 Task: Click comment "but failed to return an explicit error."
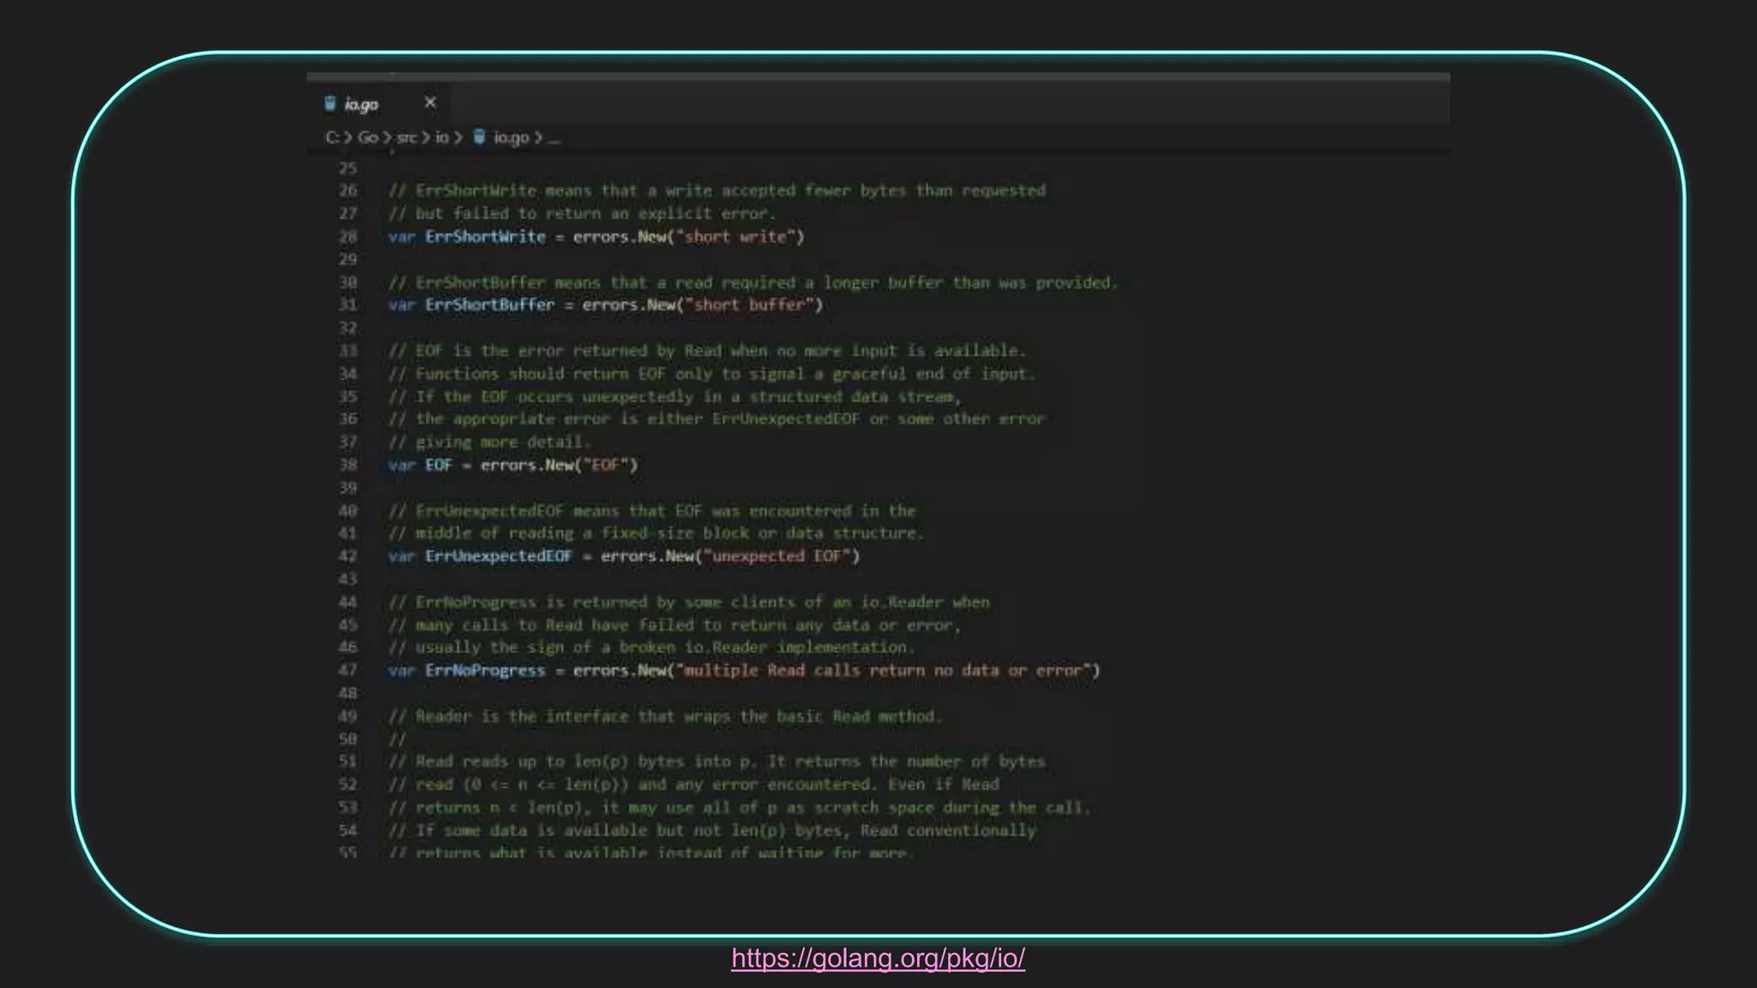582,214
